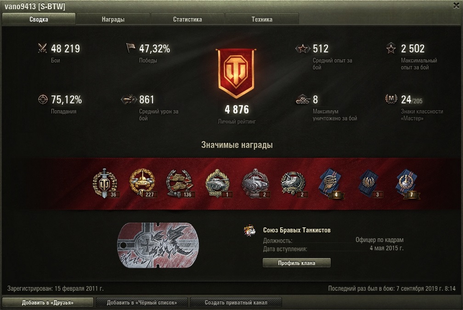This screenshot has height=310, width=463.
Task: Click Создать приватный канал button
Action: (236, 302)
